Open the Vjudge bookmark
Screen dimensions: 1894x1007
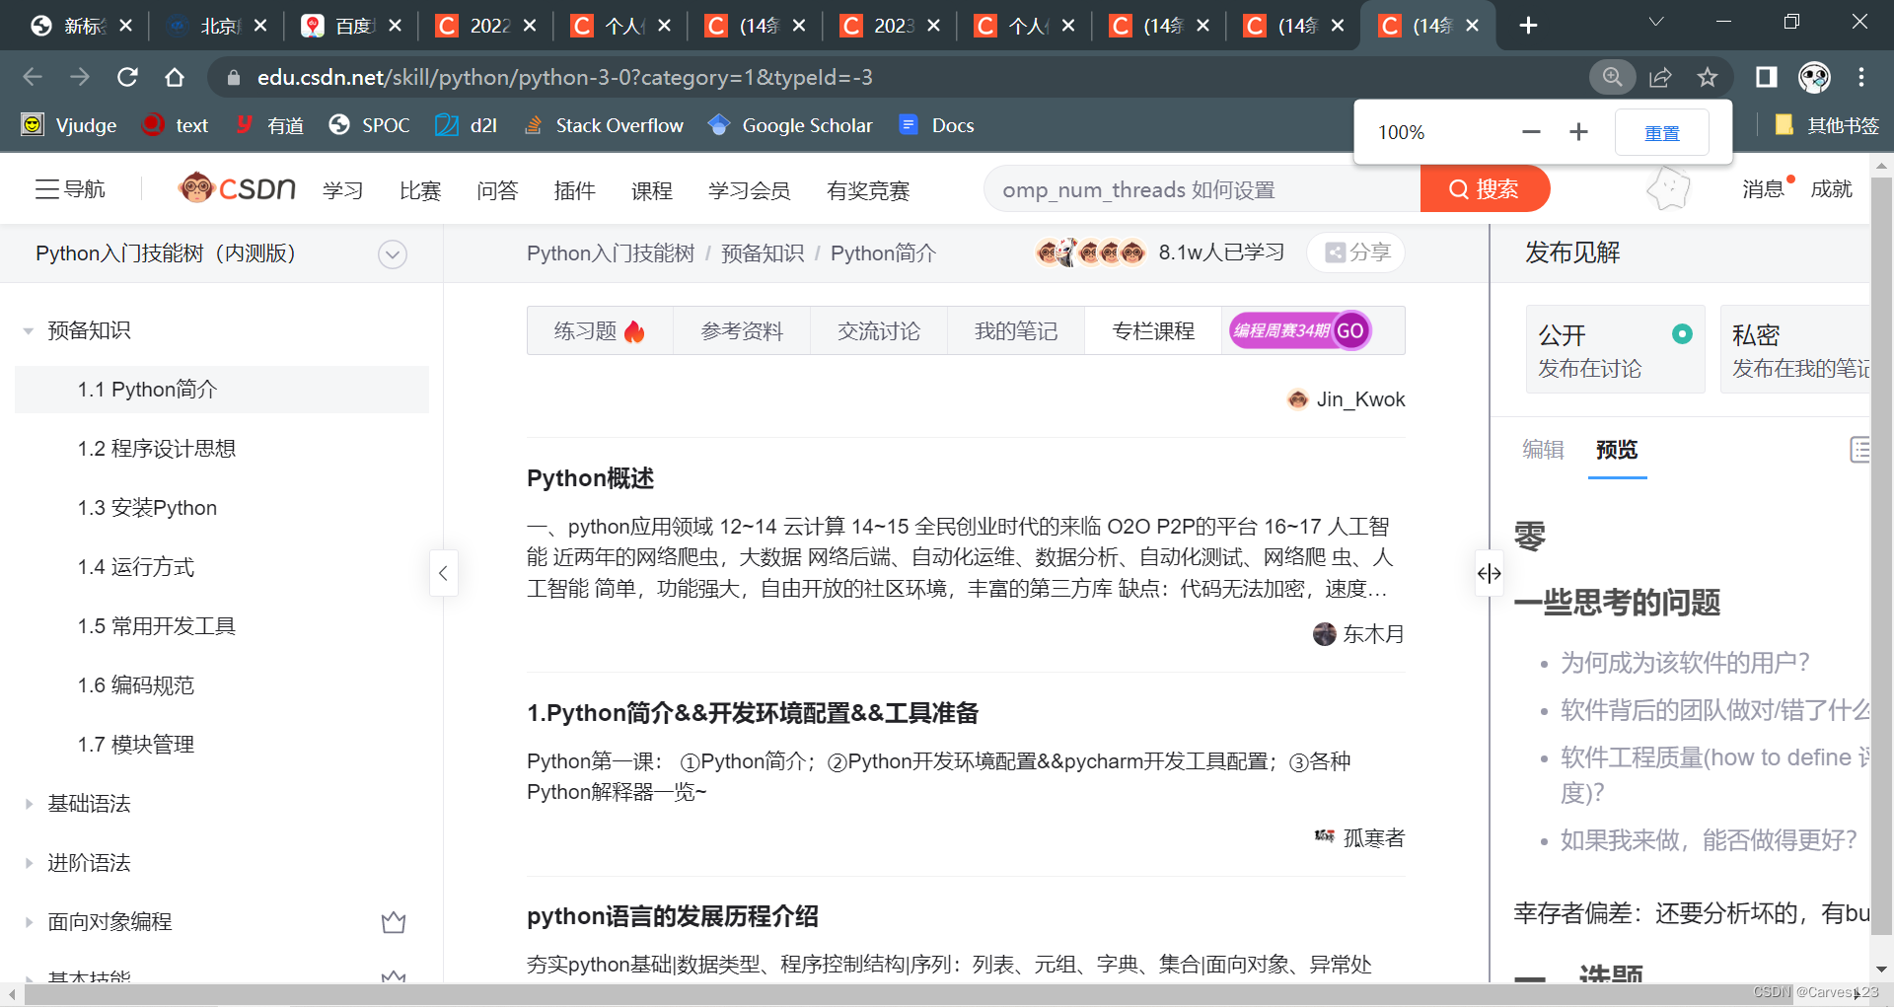69,125
